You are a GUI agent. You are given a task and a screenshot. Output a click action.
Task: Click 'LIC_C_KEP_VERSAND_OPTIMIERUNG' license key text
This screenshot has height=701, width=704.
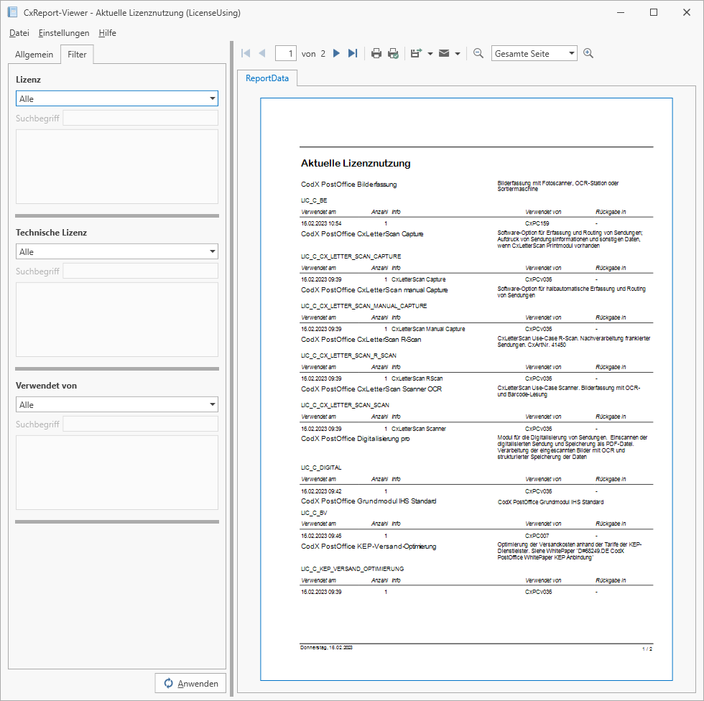[352, 569]
